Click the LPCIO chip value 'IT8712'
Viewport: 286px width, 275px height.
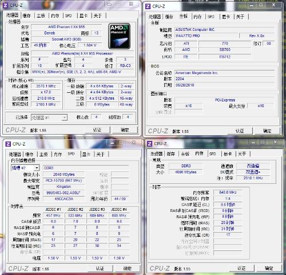[x=225, y=57]
